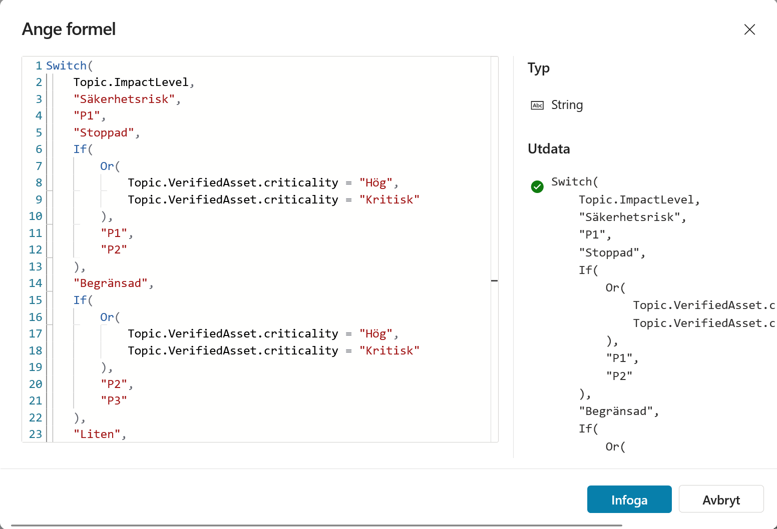Click "Topic.ImpactLevel" in the Utdata preview
The width and height of the screenshot is (777, 529).
(636, 200)
